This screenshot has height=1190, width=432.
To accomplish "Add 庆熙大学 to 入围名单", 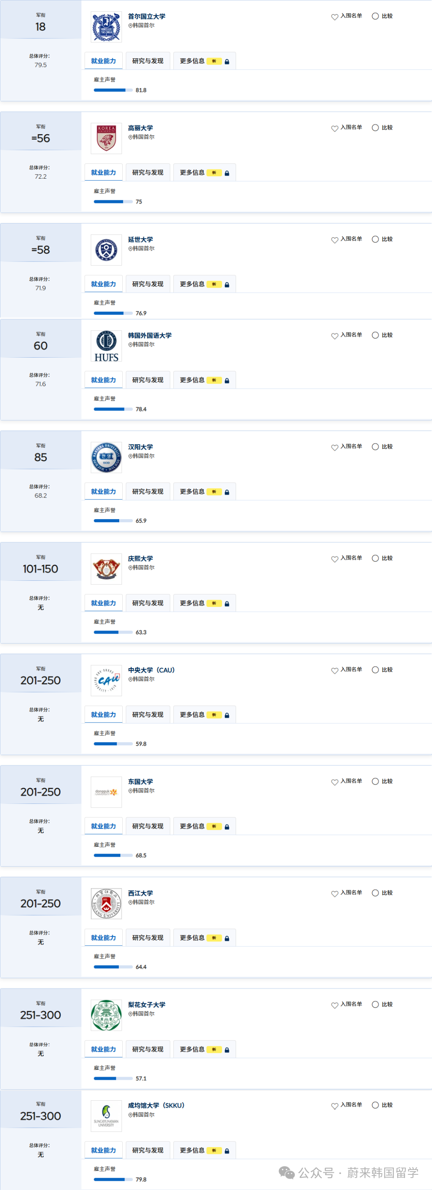I will [x=347, y=558].
